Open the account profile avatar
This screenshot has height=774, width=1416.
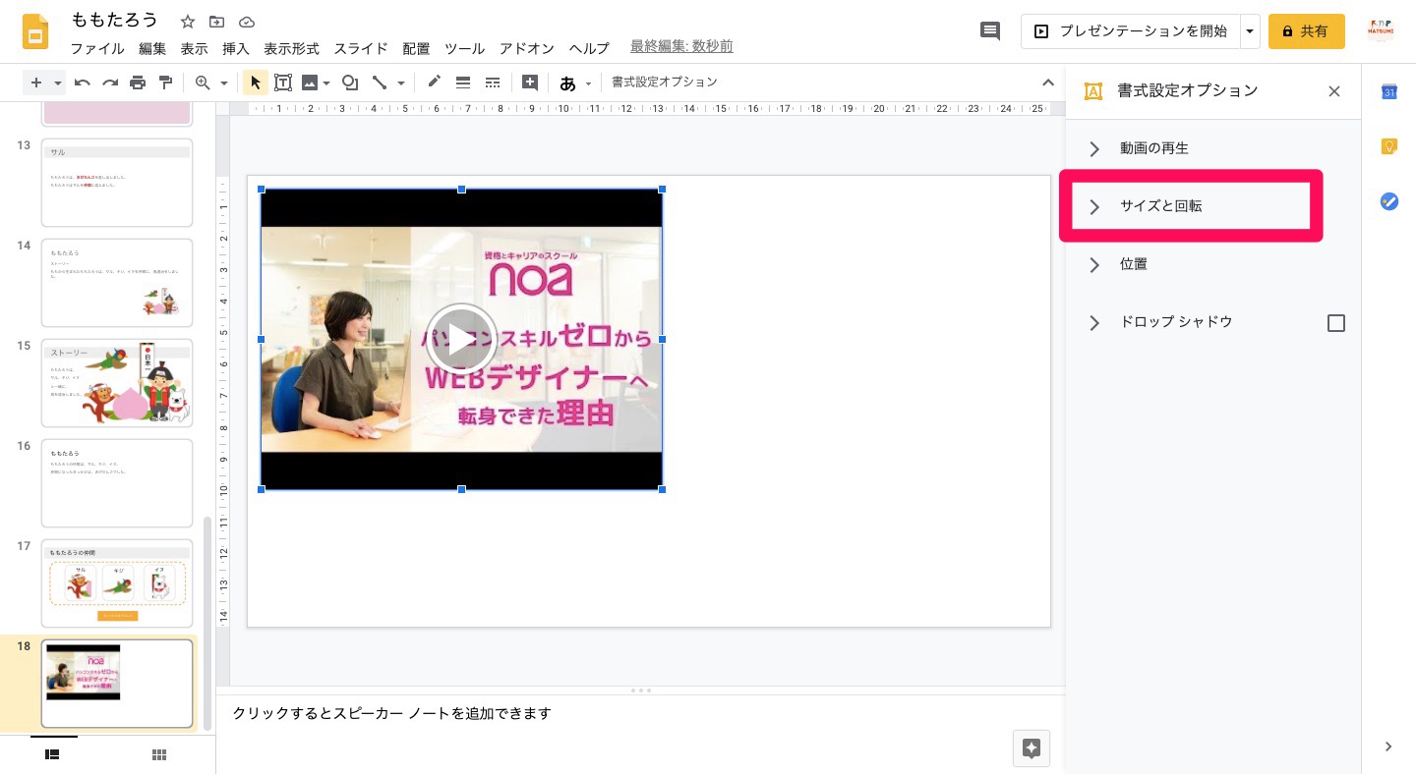[x=1381, y=31]
